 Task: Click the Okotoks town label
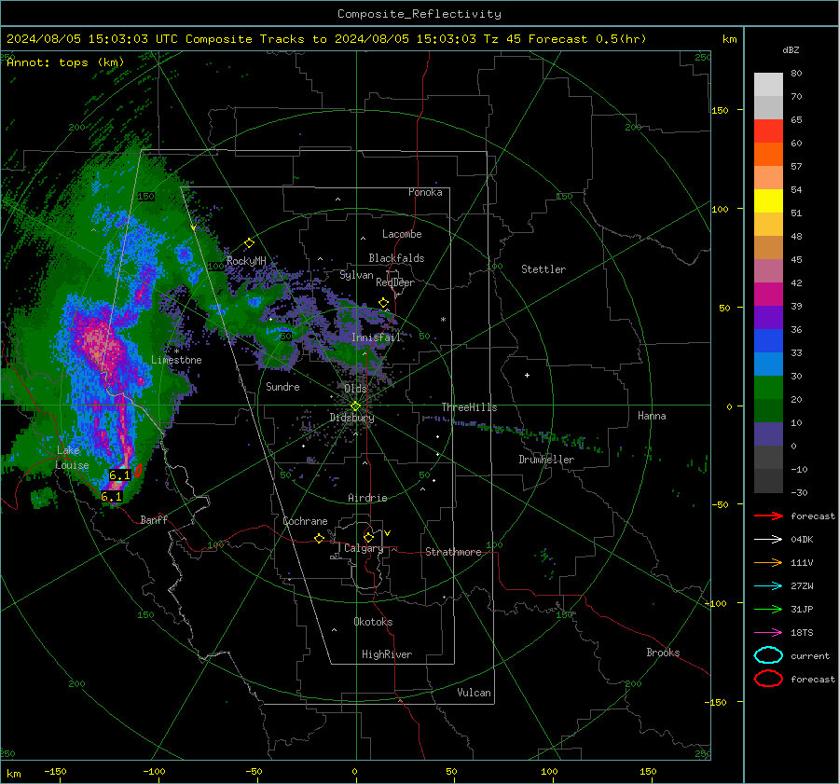click(x=373, y=622)
